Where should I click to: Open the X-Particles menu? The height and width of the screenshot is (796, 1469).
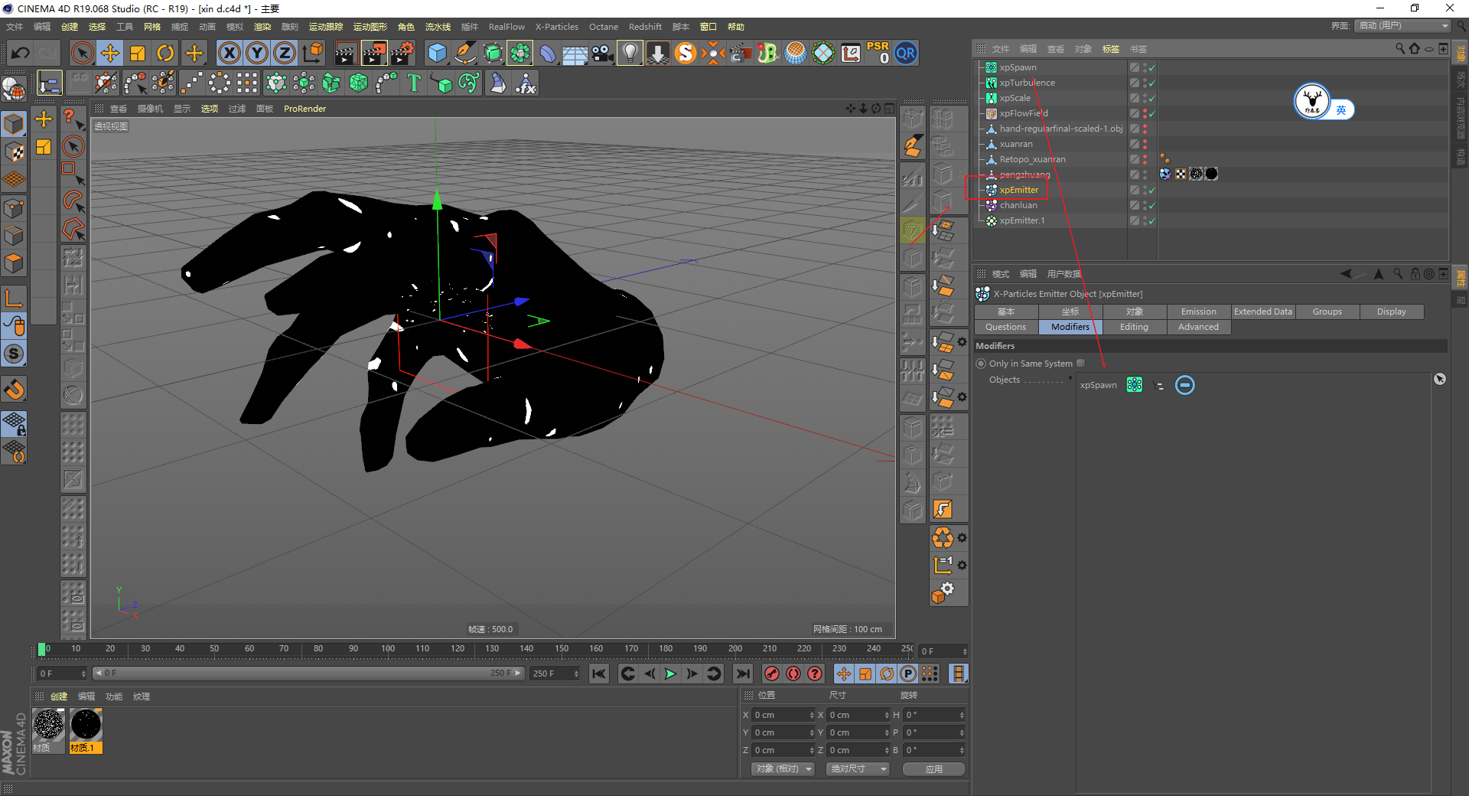pyautogui.click(x=556, y=27)
